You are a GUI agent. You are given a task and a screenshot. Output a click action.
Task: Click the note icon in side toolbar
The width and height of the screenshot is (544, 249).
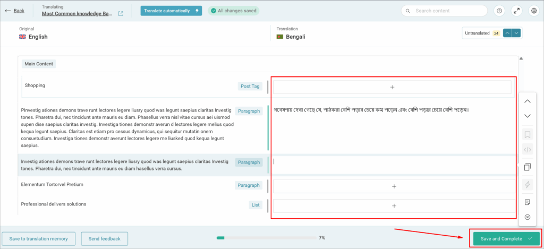coord(527,202)
